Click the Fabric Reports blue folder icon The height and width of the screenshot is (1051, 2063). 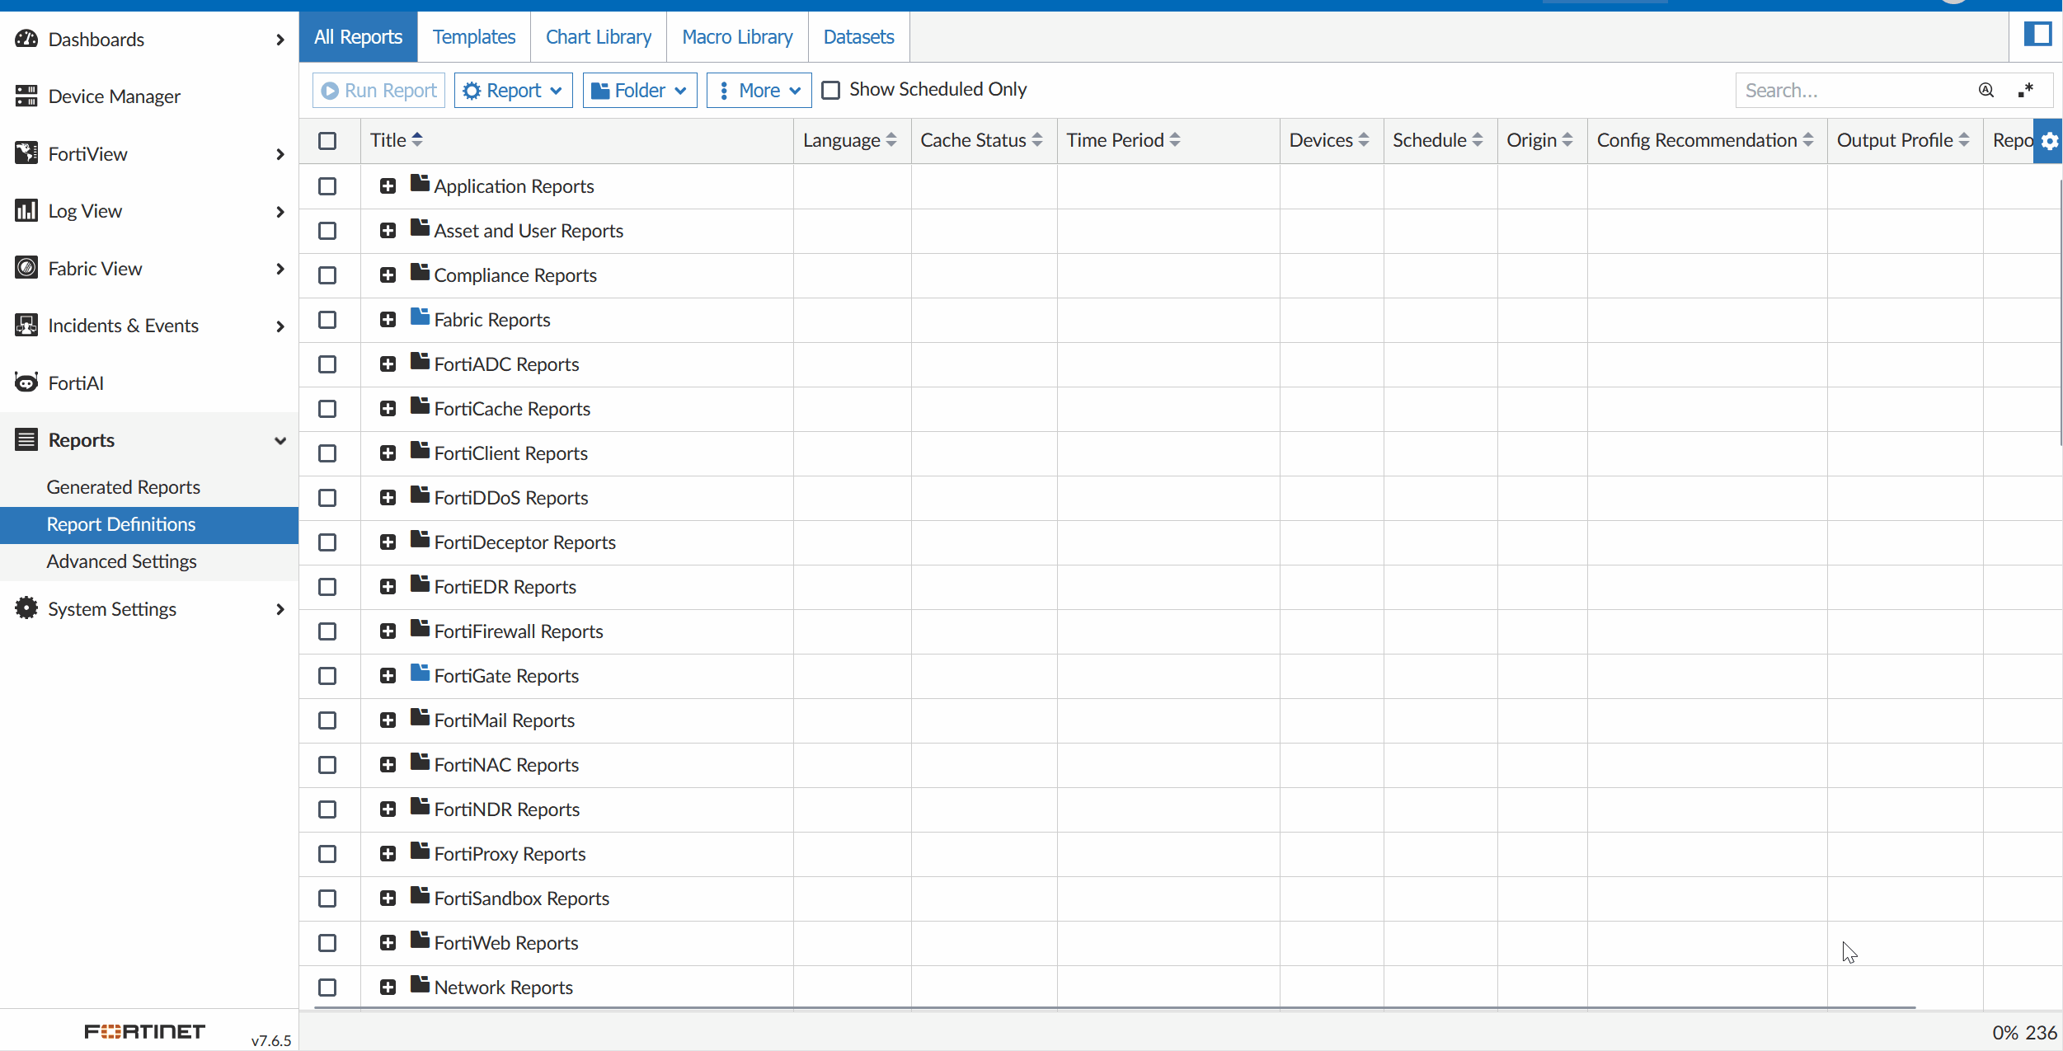(x=421, y=317)
